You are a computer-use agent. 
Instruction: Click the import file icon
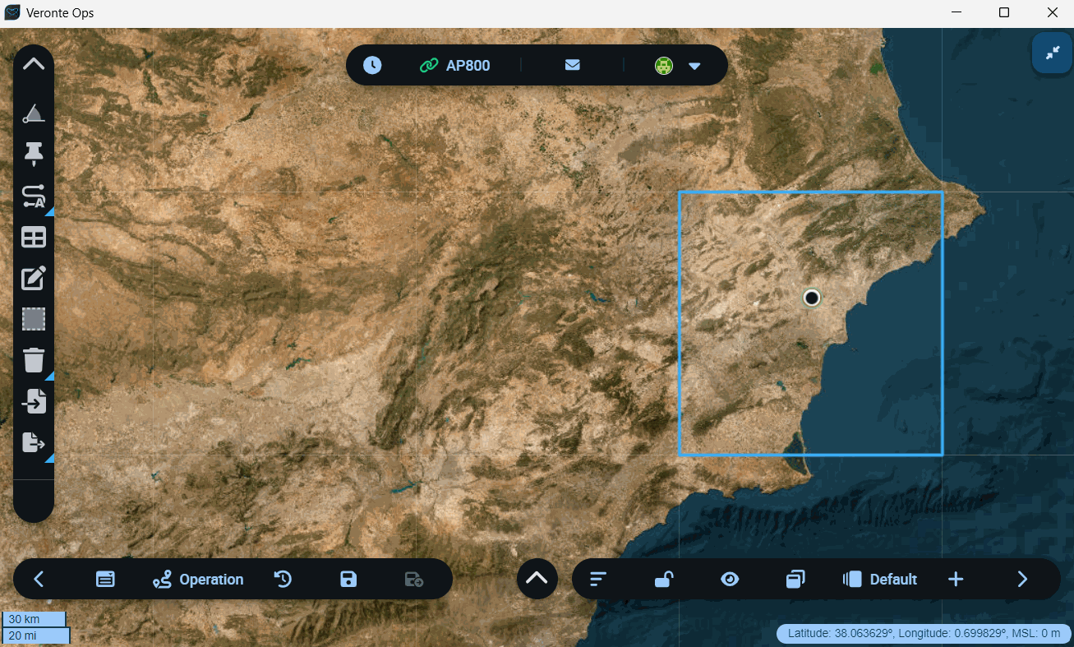click(34, 402)
